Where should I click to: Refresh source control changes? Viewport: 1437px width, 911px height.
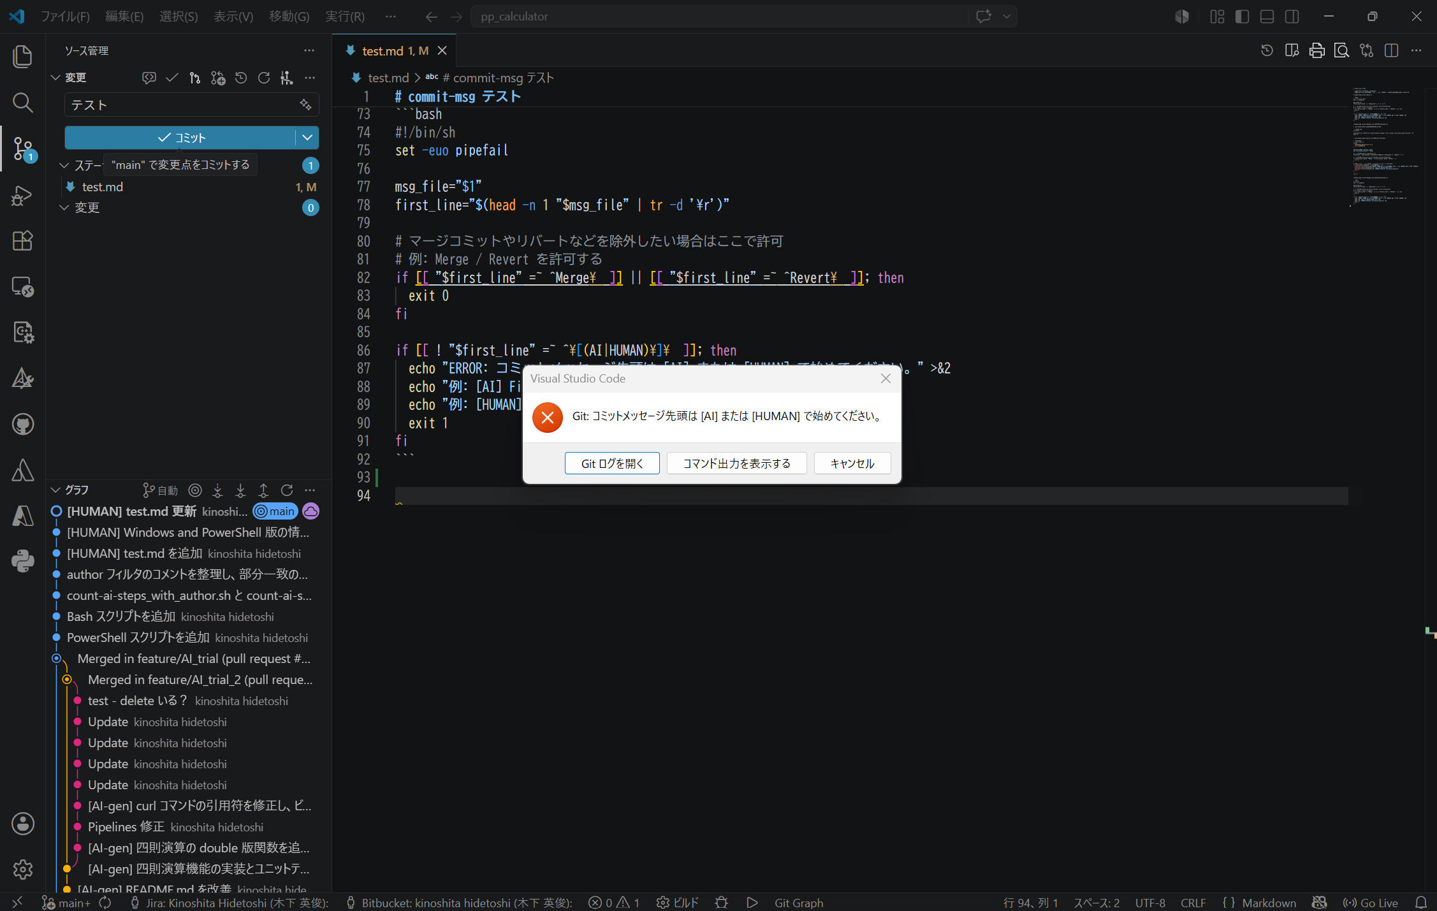pyautogui.click(x=263, y=78)
